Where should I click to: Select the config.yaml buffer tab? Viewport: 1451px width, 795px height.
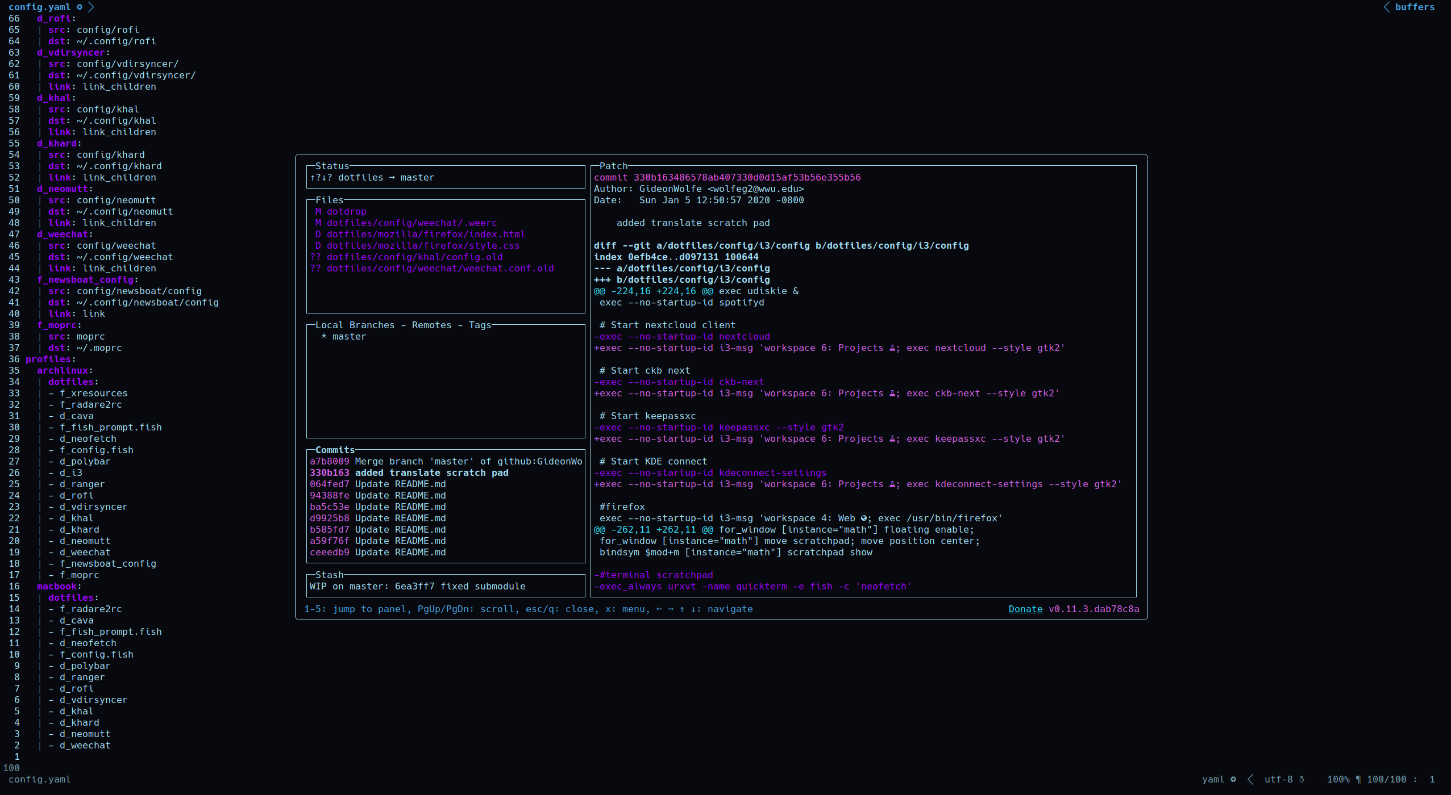tap(39, 7)
